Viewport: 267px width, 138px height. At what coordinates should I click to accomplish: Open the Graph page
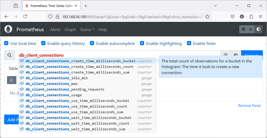(70, 30)
